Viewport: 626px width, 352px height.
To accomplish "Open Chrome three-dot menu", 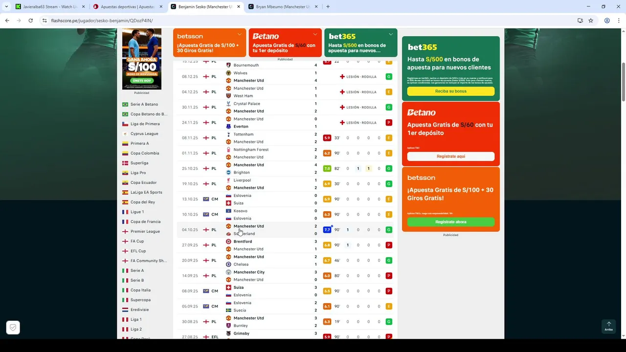I will tap(619, 21).
